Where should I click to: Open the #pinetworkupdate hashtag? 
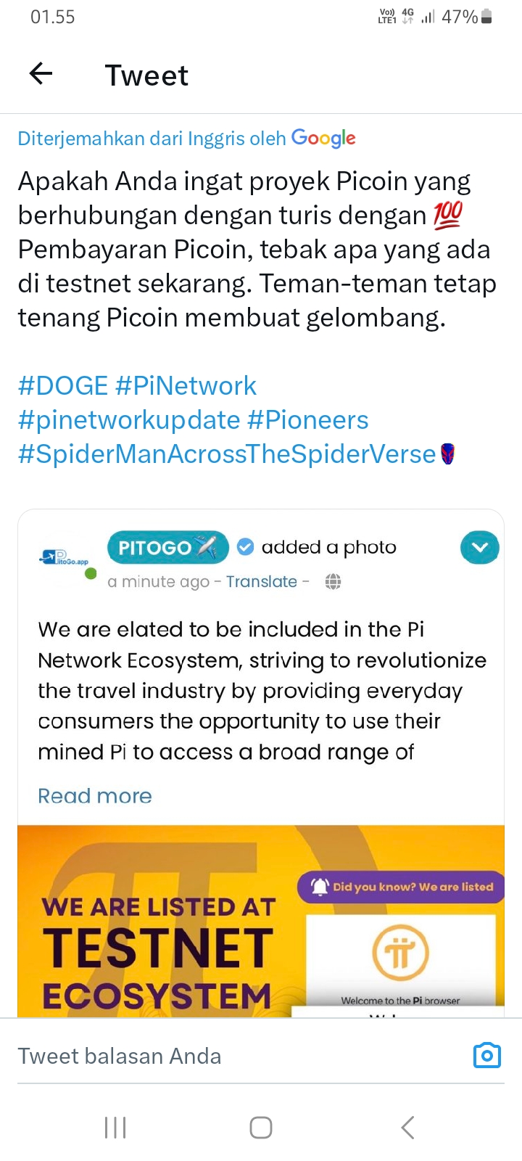[129, 419]
